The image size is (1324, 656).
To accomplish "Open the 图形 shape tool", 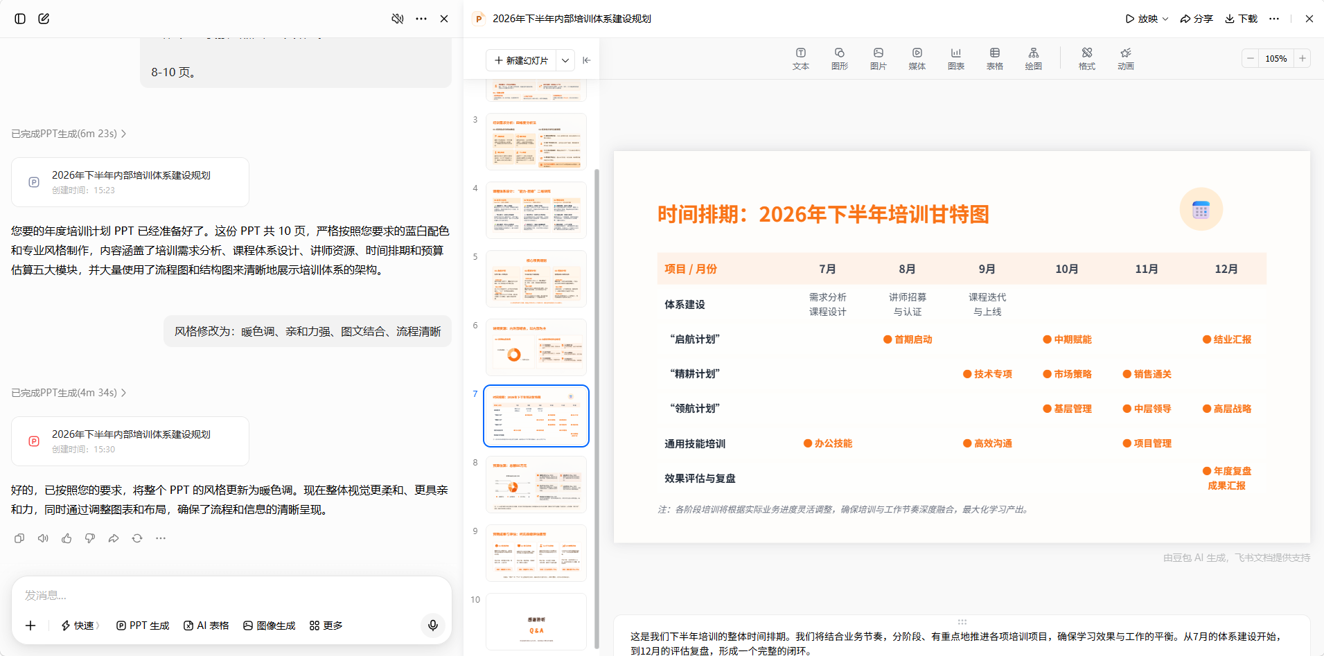I will pos(839,59).
